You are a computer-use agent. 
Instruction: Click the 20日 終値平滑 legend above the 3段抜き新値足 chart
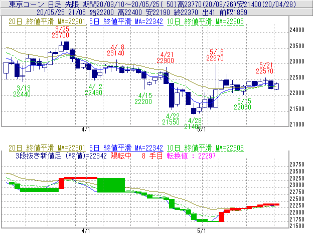coord(47,148)
